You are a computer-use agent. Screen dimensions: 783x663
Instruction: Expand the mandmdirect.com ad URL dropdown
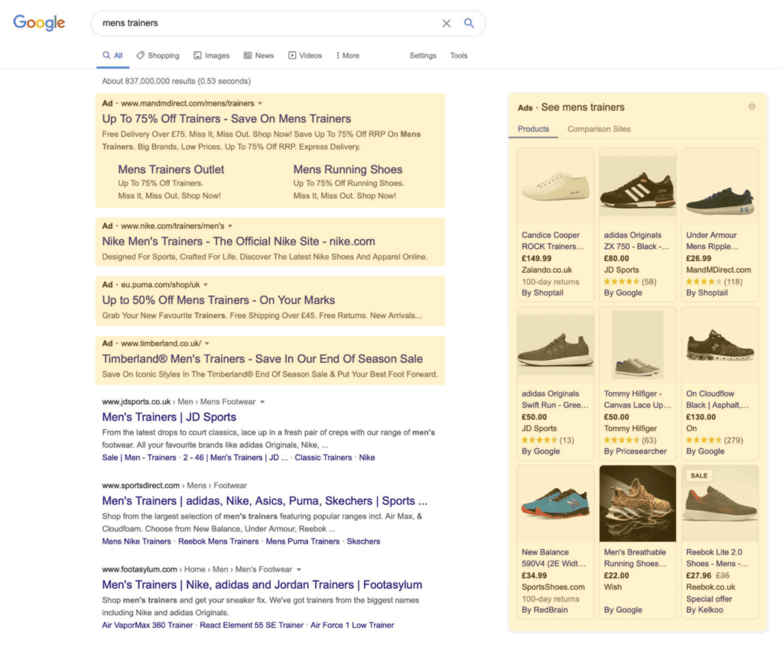pos(260,103)
